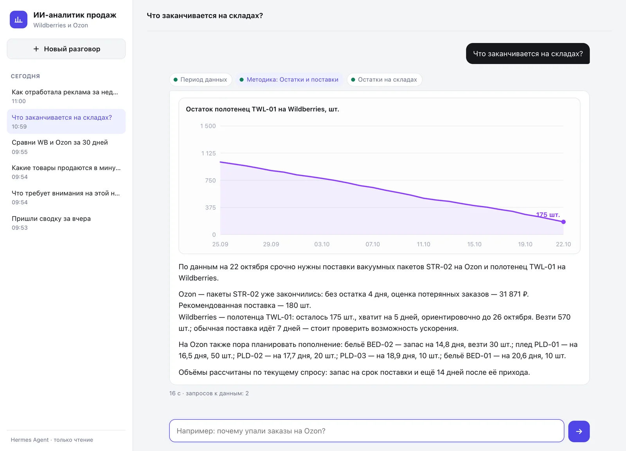
Task: Click the 750 y-axis label
Action: (x=210, y=180)
